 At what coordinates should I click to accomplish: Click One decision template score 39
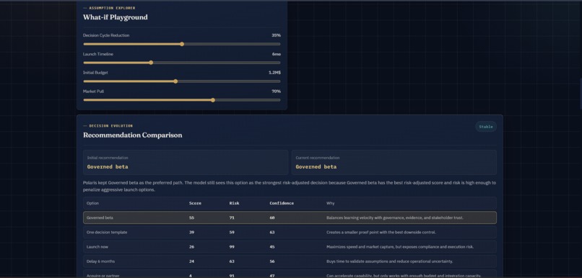(x=191, y=232)
